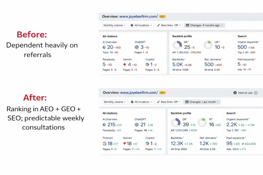Click the DR donut chart showing 39
Viewport: 263px width, 175px height.
176,122
